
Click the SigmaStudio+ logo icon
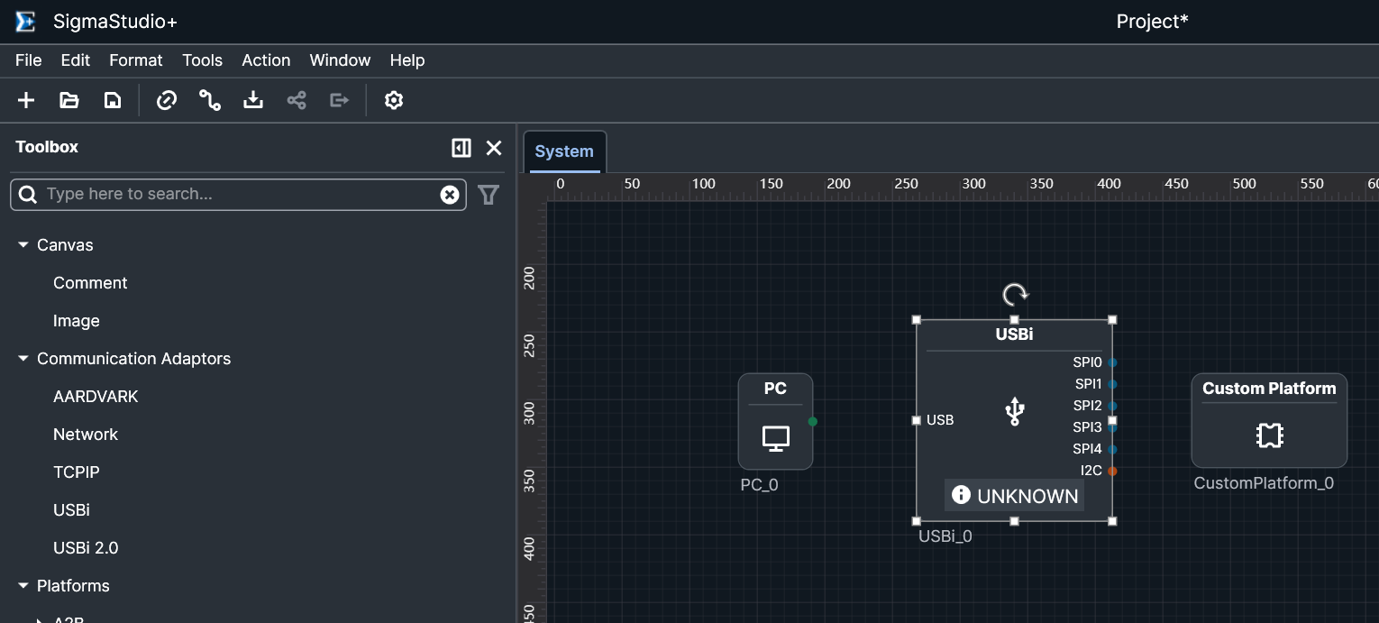point(25,22)
